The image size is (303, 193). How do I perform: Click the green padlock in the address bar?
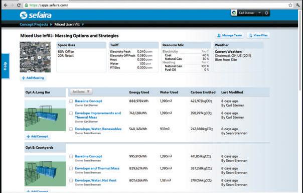26,5
